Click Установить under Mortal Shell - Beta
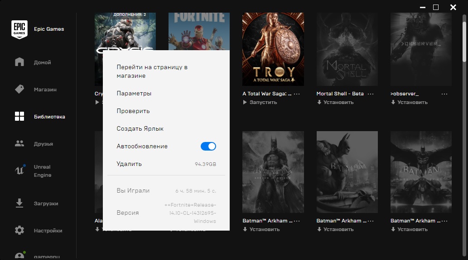The width and height of the screenshot is (468, 260). click(x=338, y=102)
